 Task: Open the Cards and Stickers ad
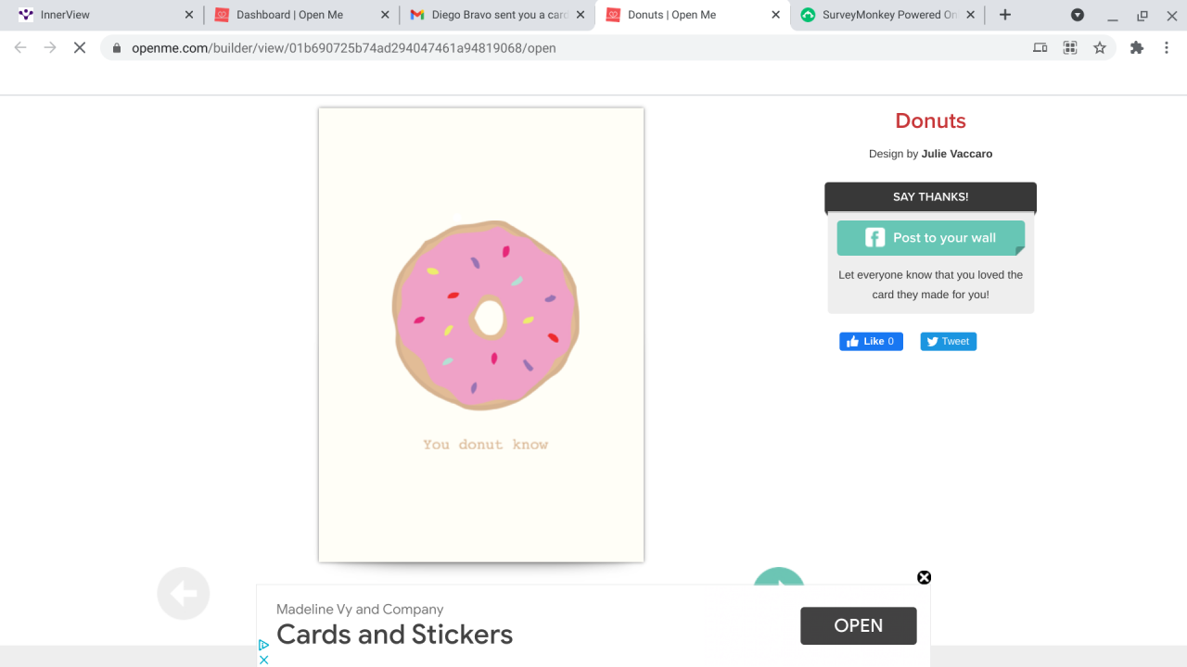click(858, 625)
